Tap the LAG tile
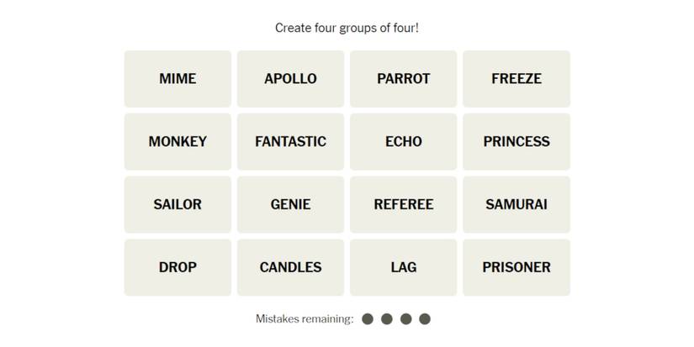694x347 pixels. coord(403,267)
